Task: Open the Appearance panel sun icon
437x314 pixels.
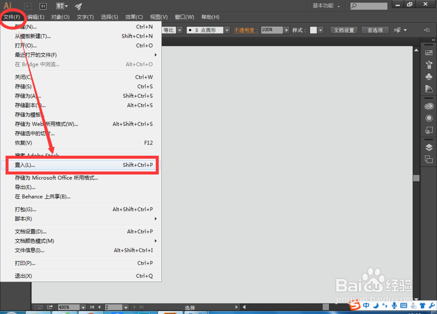Action: click(429, 118)
